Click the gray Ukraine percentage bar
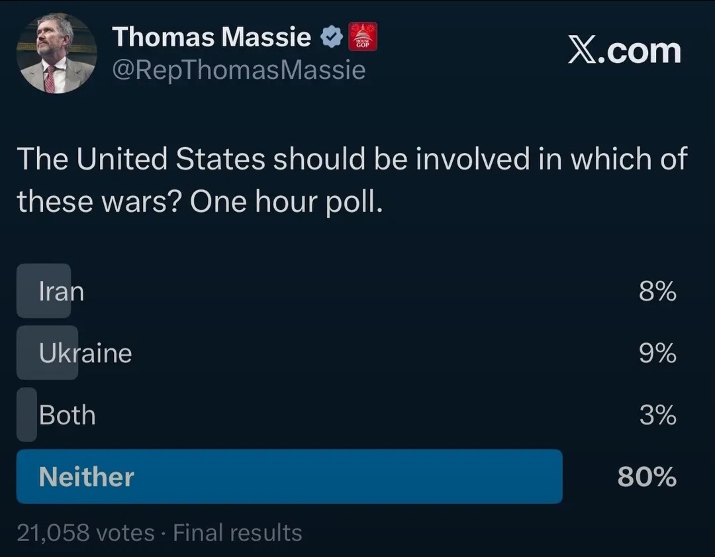The width and height of the screenshot is (715, 557). (48, 352)
